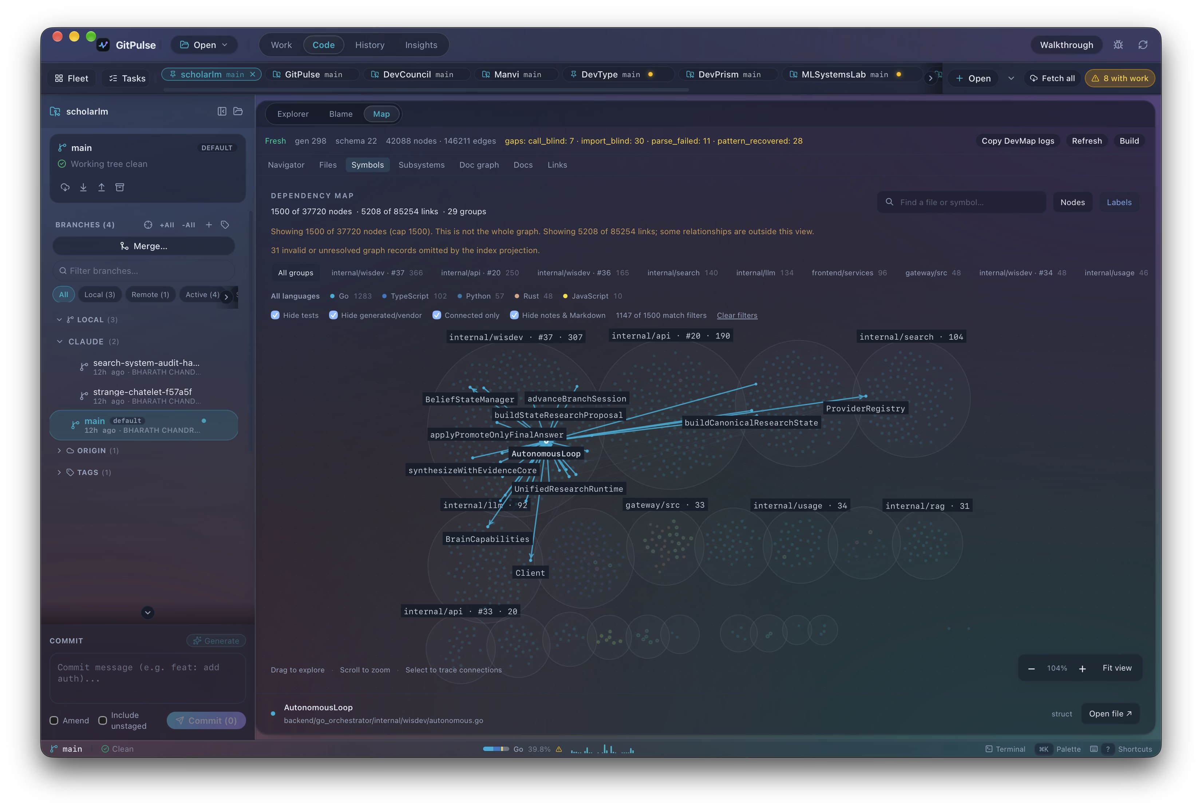Screen dimensions: 1202x811
Task: Switch to the Blame view tab
Action: coord(340,113)
